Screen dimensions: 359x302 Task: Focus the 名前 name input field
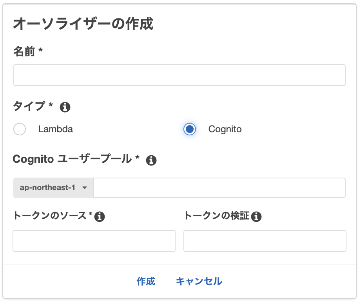click(x=179, y=75)
